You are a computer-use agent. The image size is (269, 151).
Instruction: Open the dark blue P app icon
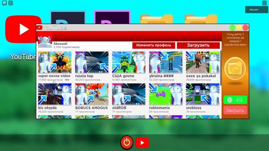click(x=68, y=18)
